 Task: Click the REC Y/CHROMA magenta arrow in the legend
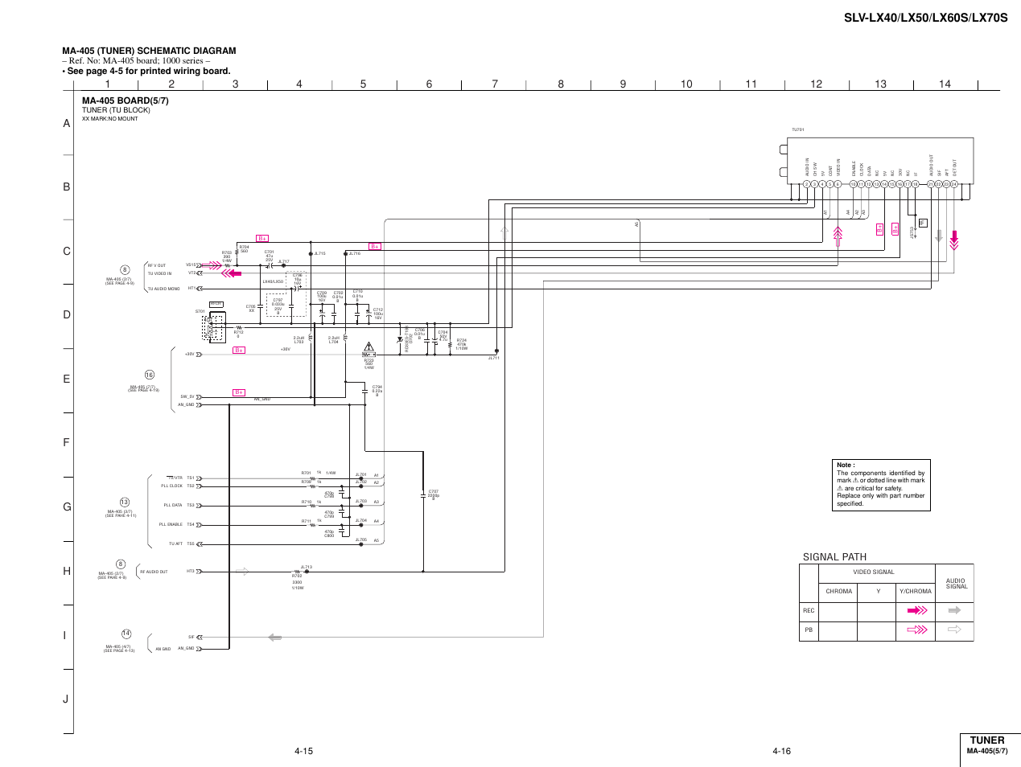916,611
